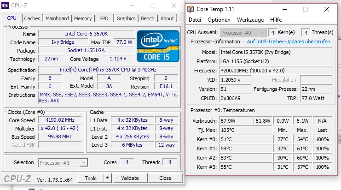Click the Package value Socket 1155 LGA

87,50
